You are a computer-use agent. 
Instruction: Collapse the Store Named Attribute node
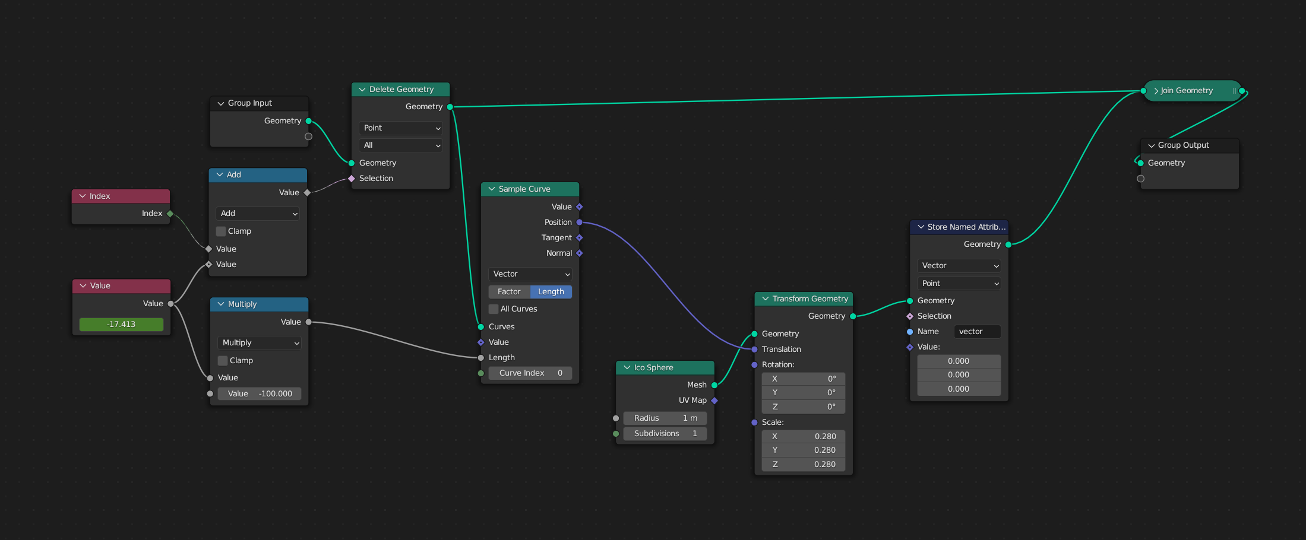(x=921, y=227)
